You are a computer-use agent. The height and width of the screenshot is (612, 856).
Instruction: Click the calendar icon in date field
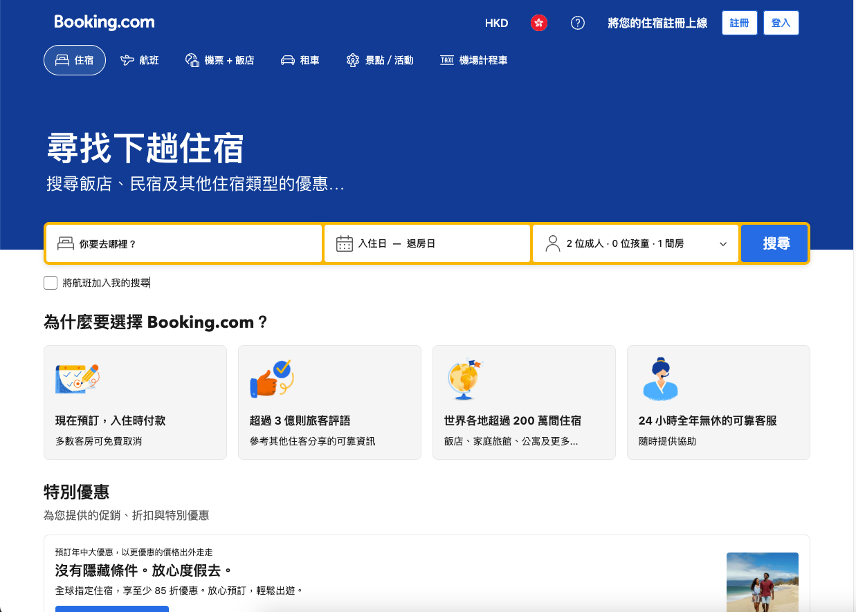[x=344, y=243]
